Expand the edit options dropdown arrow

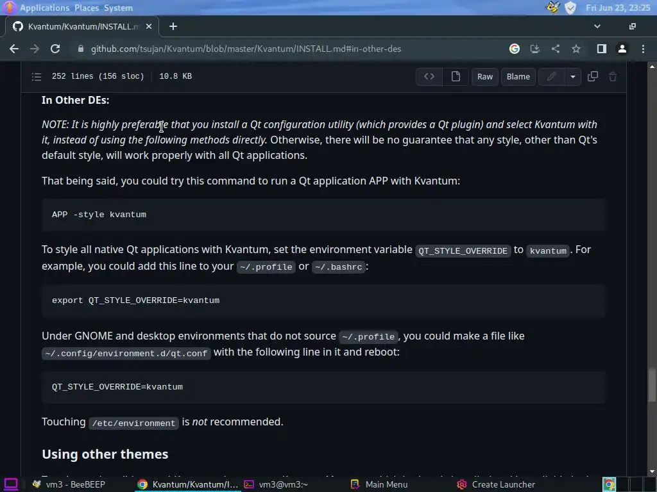click(573, 77)
